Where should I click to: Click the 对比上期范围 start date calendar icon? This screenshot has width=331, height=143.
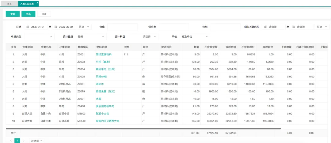[x=265, y=27]
